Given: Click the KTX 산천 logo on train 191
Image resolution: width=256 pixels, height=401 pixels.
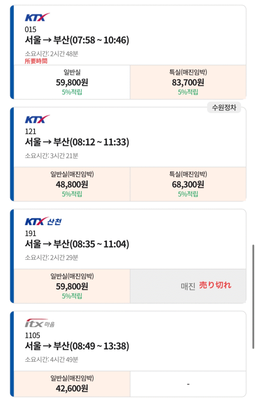Looking at the screenshot, I should tap(43, 222).
